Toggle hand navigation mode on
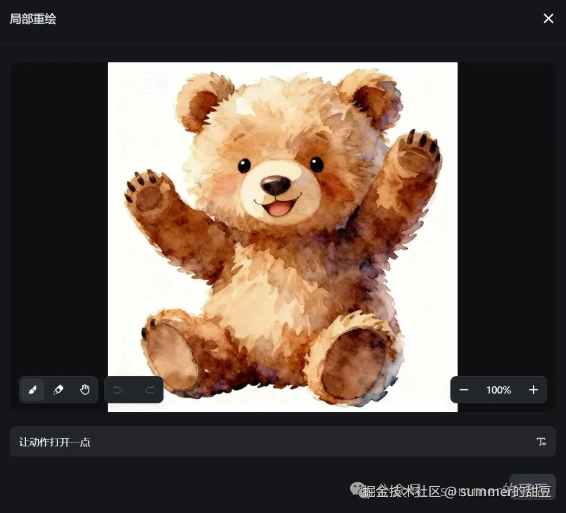 pos(84,389)
